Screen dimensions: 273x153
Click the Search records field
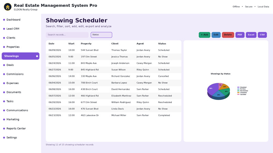(x=67, y=35)
